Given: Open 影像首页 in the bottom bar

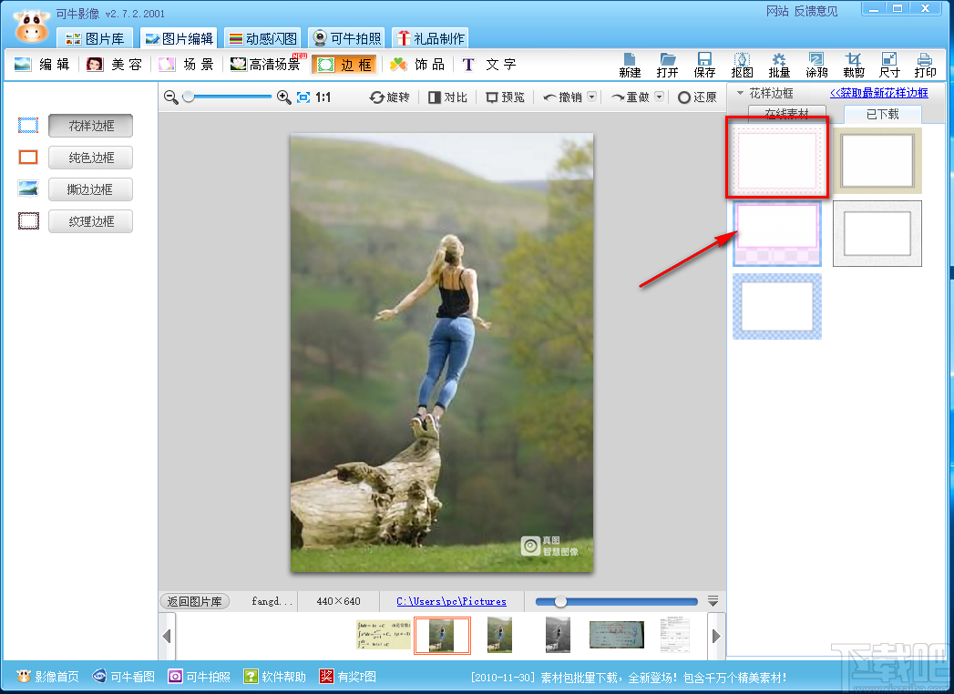Looking at the screenshot, I should click(x=48, y=677).
